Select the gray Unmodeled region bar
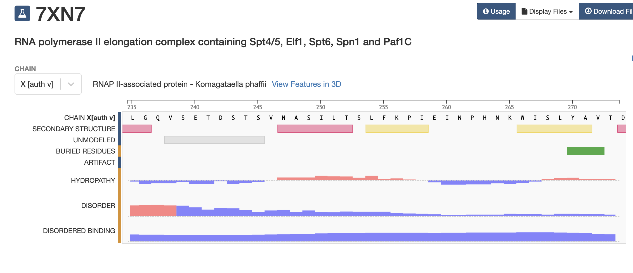The height and width of the screenshot is (273, 633). [x=214, y=140]
